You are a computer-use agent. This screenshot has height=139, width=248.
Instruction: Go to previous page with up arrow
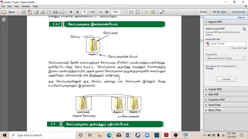click(x=71, y=12)
